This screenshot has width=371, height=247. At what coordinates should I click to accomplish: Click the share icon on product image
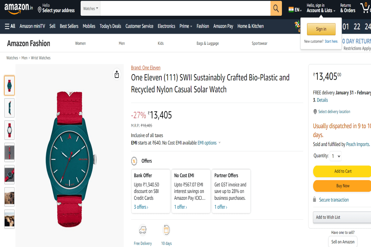(x=117, y=74)
